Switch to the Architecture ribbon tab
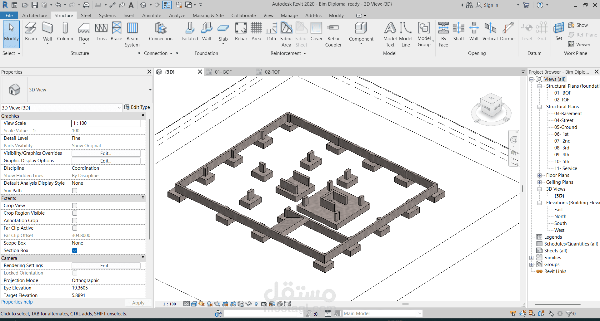The height and width of the screenshot is (321, 600). point(34,16)
